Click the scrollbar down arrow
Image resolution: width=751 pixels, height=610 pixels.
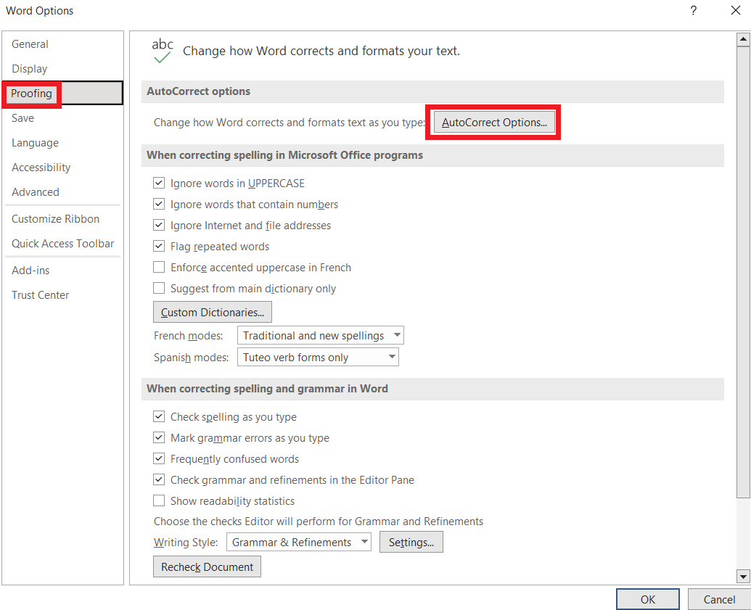coord(743,577)
